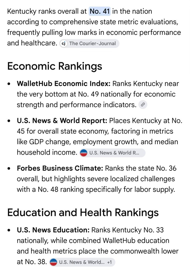Select the Education and Health Rankings heading
This screenshot has width=190, height=270.
[83, 212]
